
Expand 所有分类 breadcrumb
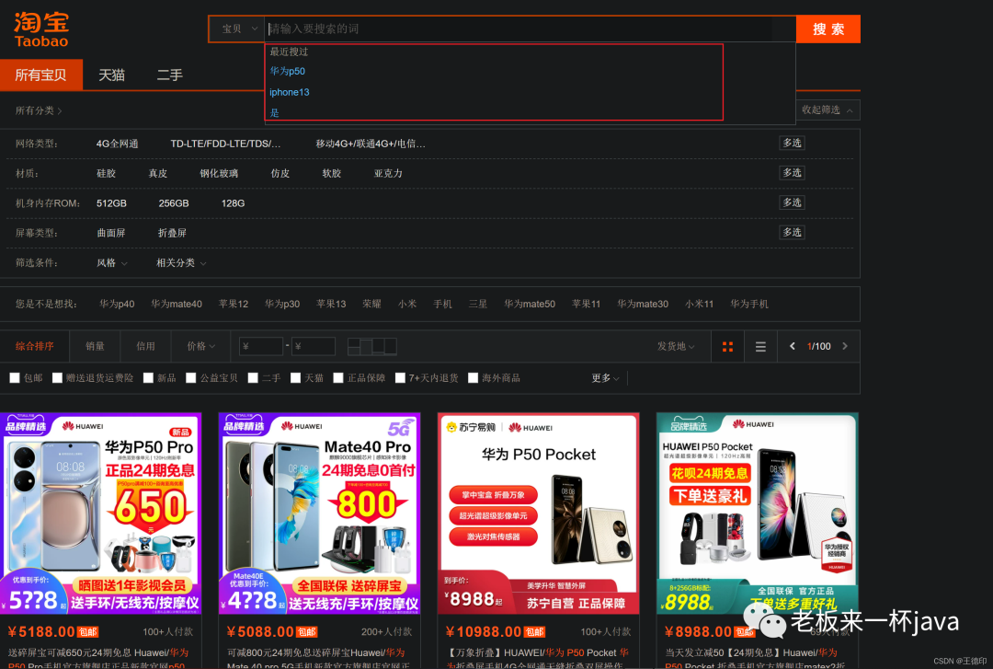(39, 110)
